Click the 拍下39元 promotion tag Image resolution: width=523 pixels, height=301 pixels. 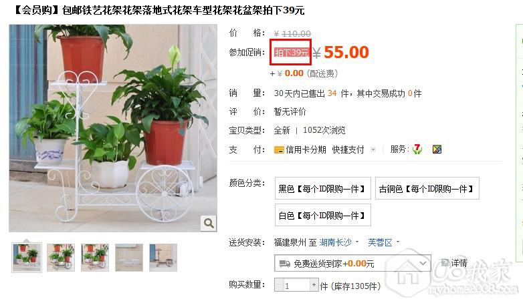(x=291, y=52)
